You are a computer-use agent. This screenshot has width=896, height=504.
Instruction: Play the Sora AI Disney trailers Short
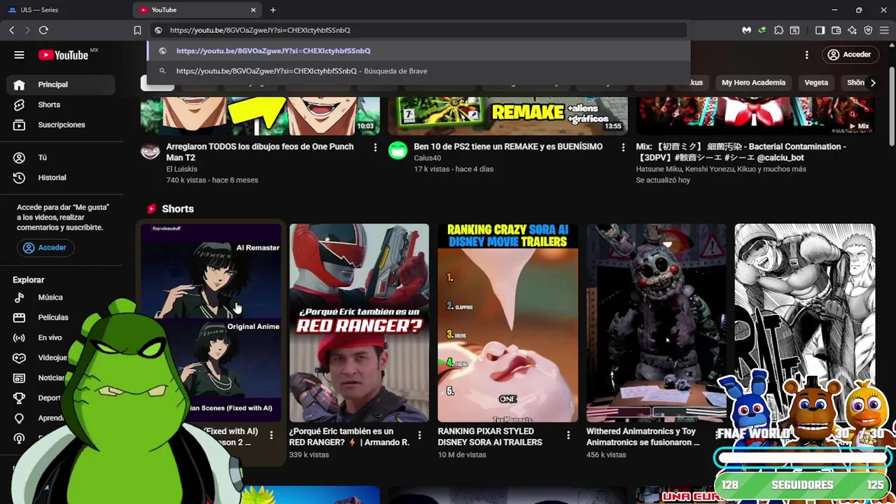click(507, 323)
